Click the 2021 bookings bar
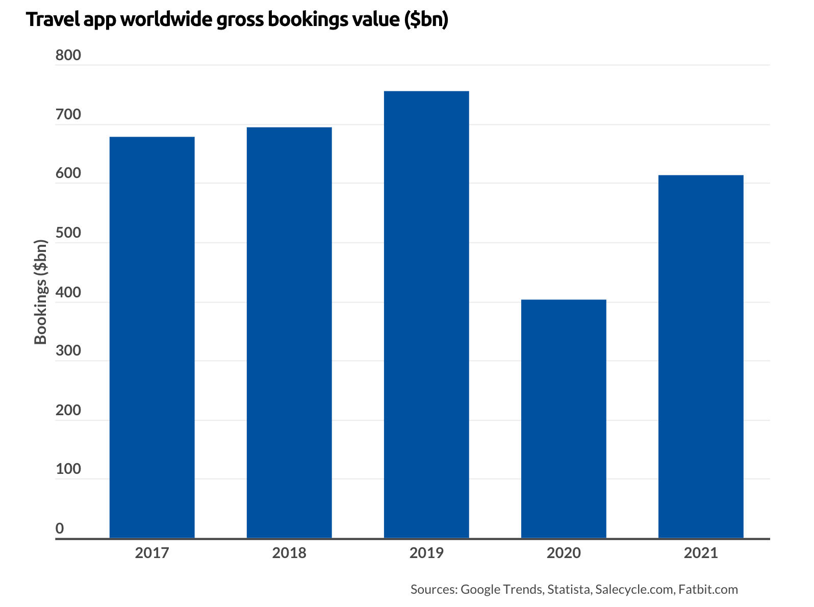The image size is (814, 607). pyautogui.click(x=701, y=357)
